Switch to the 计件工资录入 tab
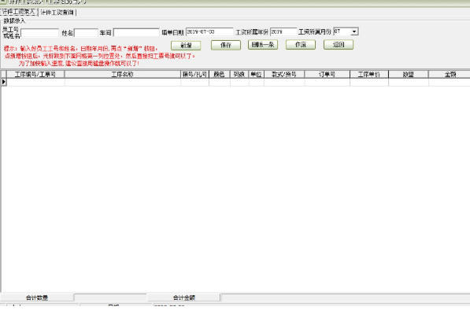 point(19,12)
